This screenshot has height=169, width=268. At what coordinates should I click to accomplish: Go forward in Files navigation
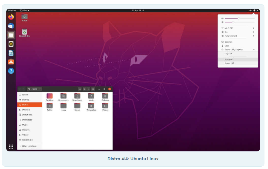point(24,89)
